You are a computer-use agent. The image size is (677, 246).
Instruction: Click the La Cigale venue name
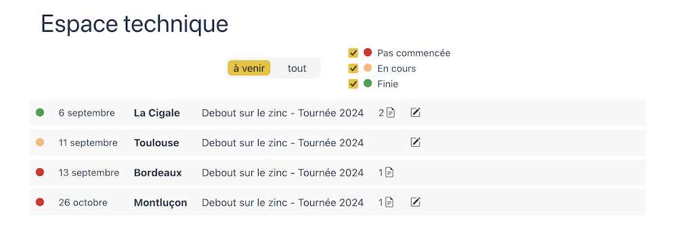coord(157,113)
